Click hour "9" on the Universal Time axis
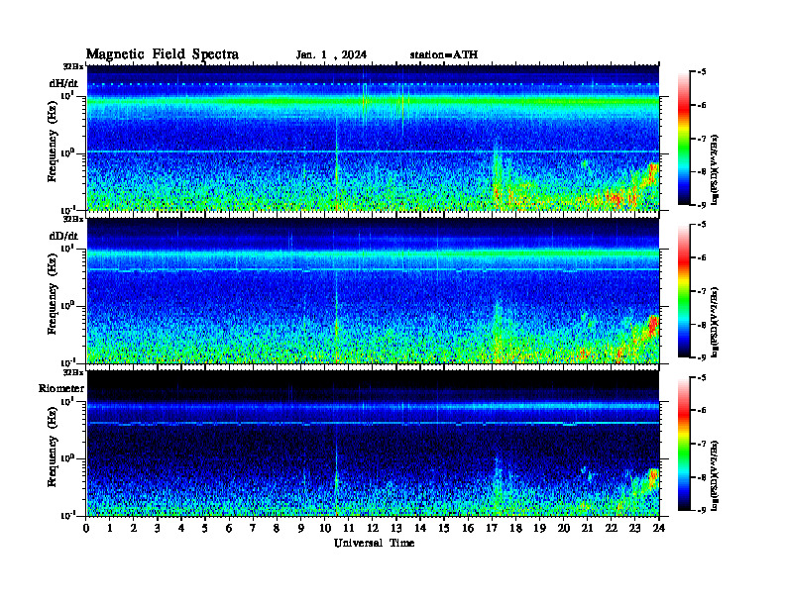The height and width of the screenshot is (606, 785). 300,528
